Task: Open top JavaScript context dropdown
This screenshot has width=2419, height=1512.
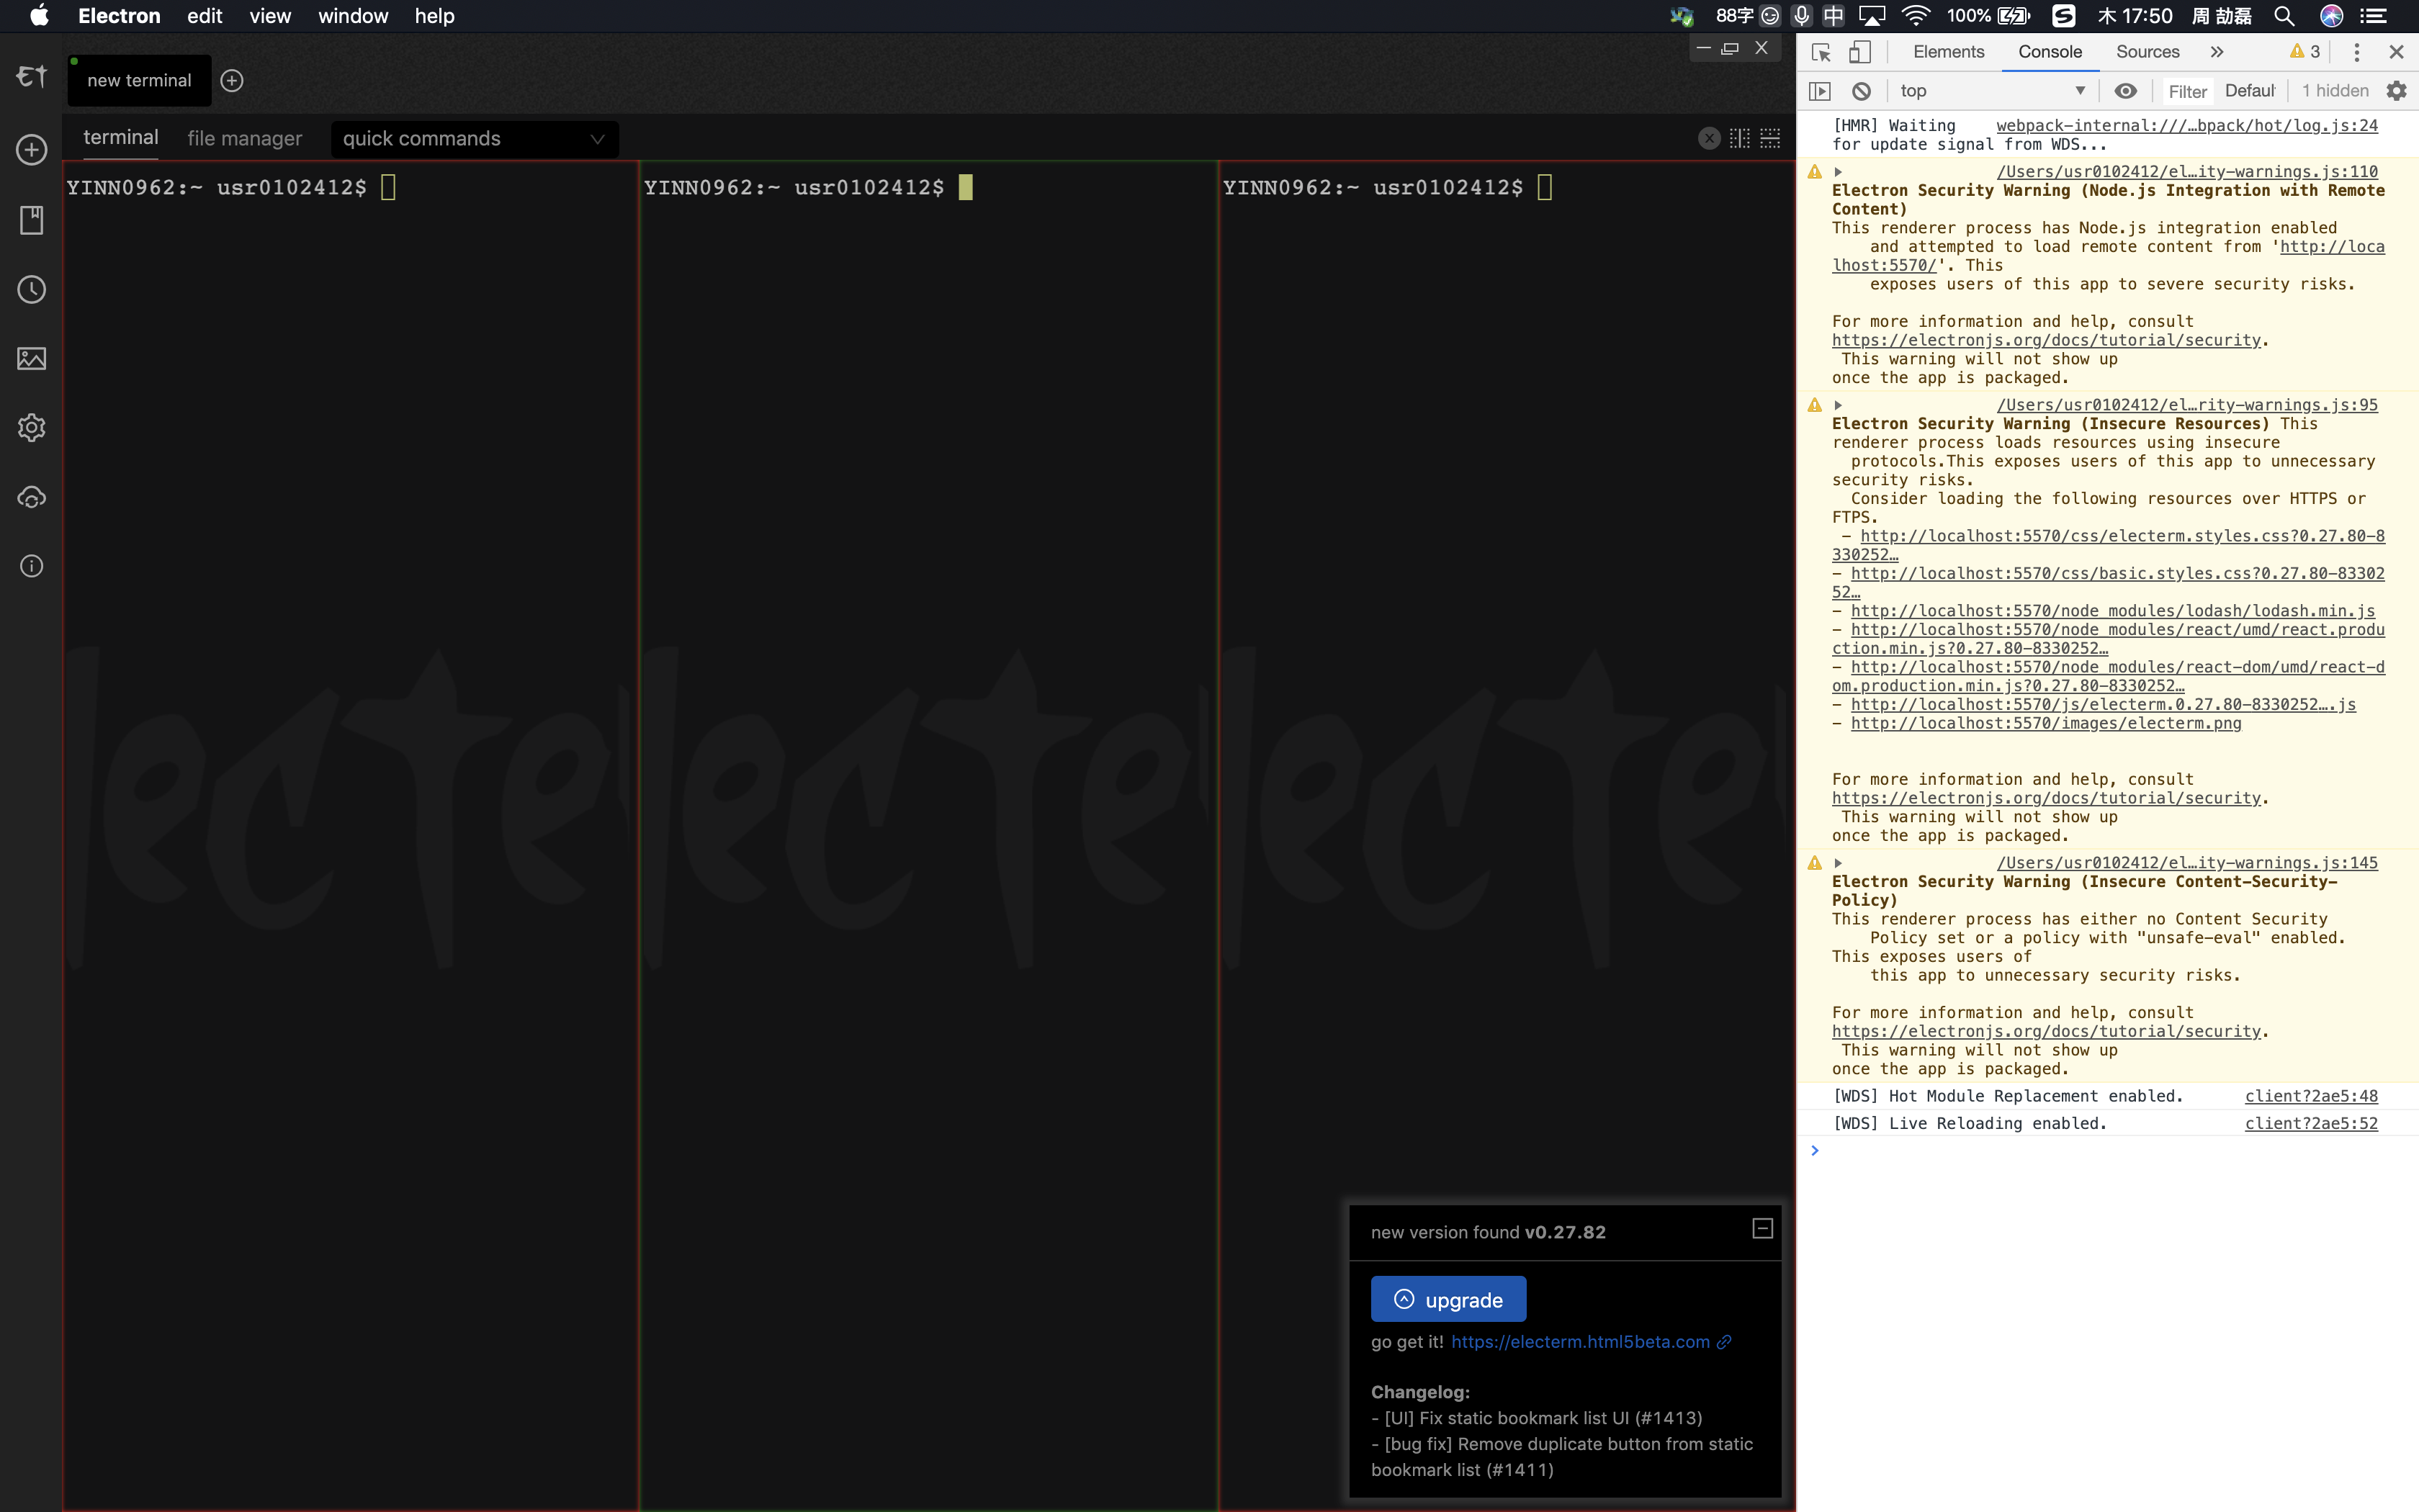Action: tap(1990, 91)
